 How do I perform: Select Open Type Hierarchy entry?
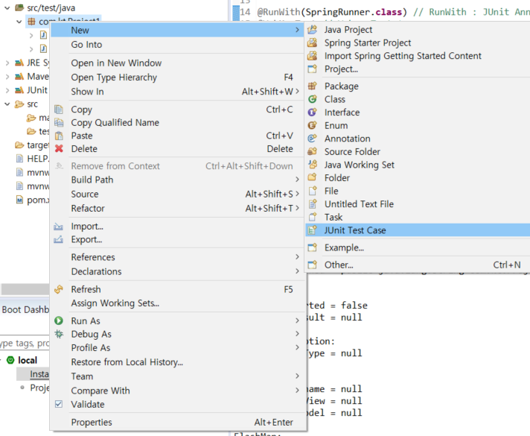[178, 78]
